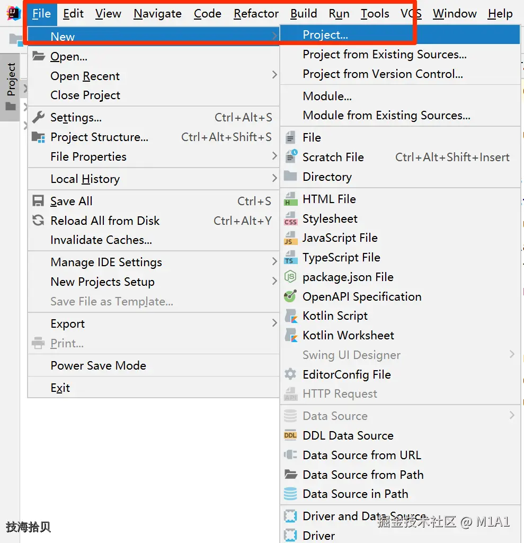Screen dimensions: 524x543
Task: Click the Kotlin Script icon
Action: [x=291, y=316]
